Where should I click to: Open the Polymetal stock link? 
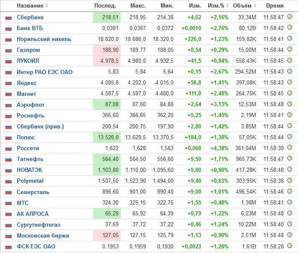(30, 181)
